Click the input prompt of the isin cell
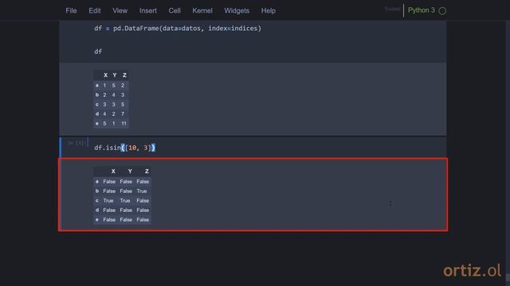Screen dimensions: 510x286 (77, 143)
